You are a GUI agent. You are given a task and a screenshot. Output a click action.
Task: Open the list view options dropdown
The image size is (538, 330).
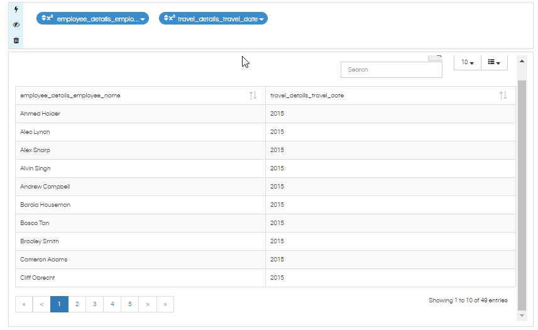pos(494,62)
